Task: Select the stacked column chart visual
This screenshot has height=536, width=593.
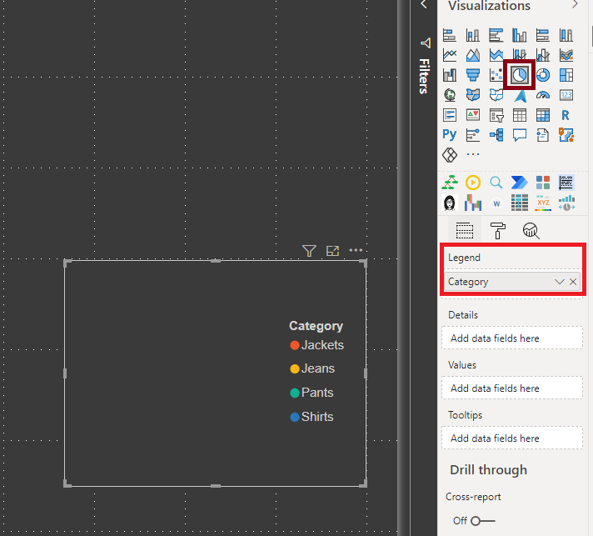Action: point(473,35)
